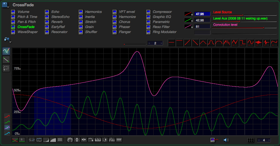Viewport: 280px width, 146px height.
Task: Open the red curve dropdown beside 47.96
Action: point(188,14)
